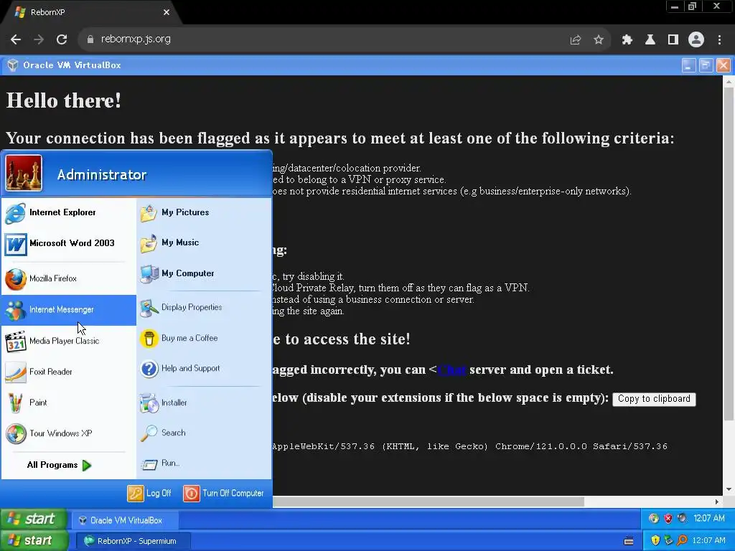The width and height of the screenshot is (735, 551).
Task: Click the Log Off button
Action: click(149, 494)
